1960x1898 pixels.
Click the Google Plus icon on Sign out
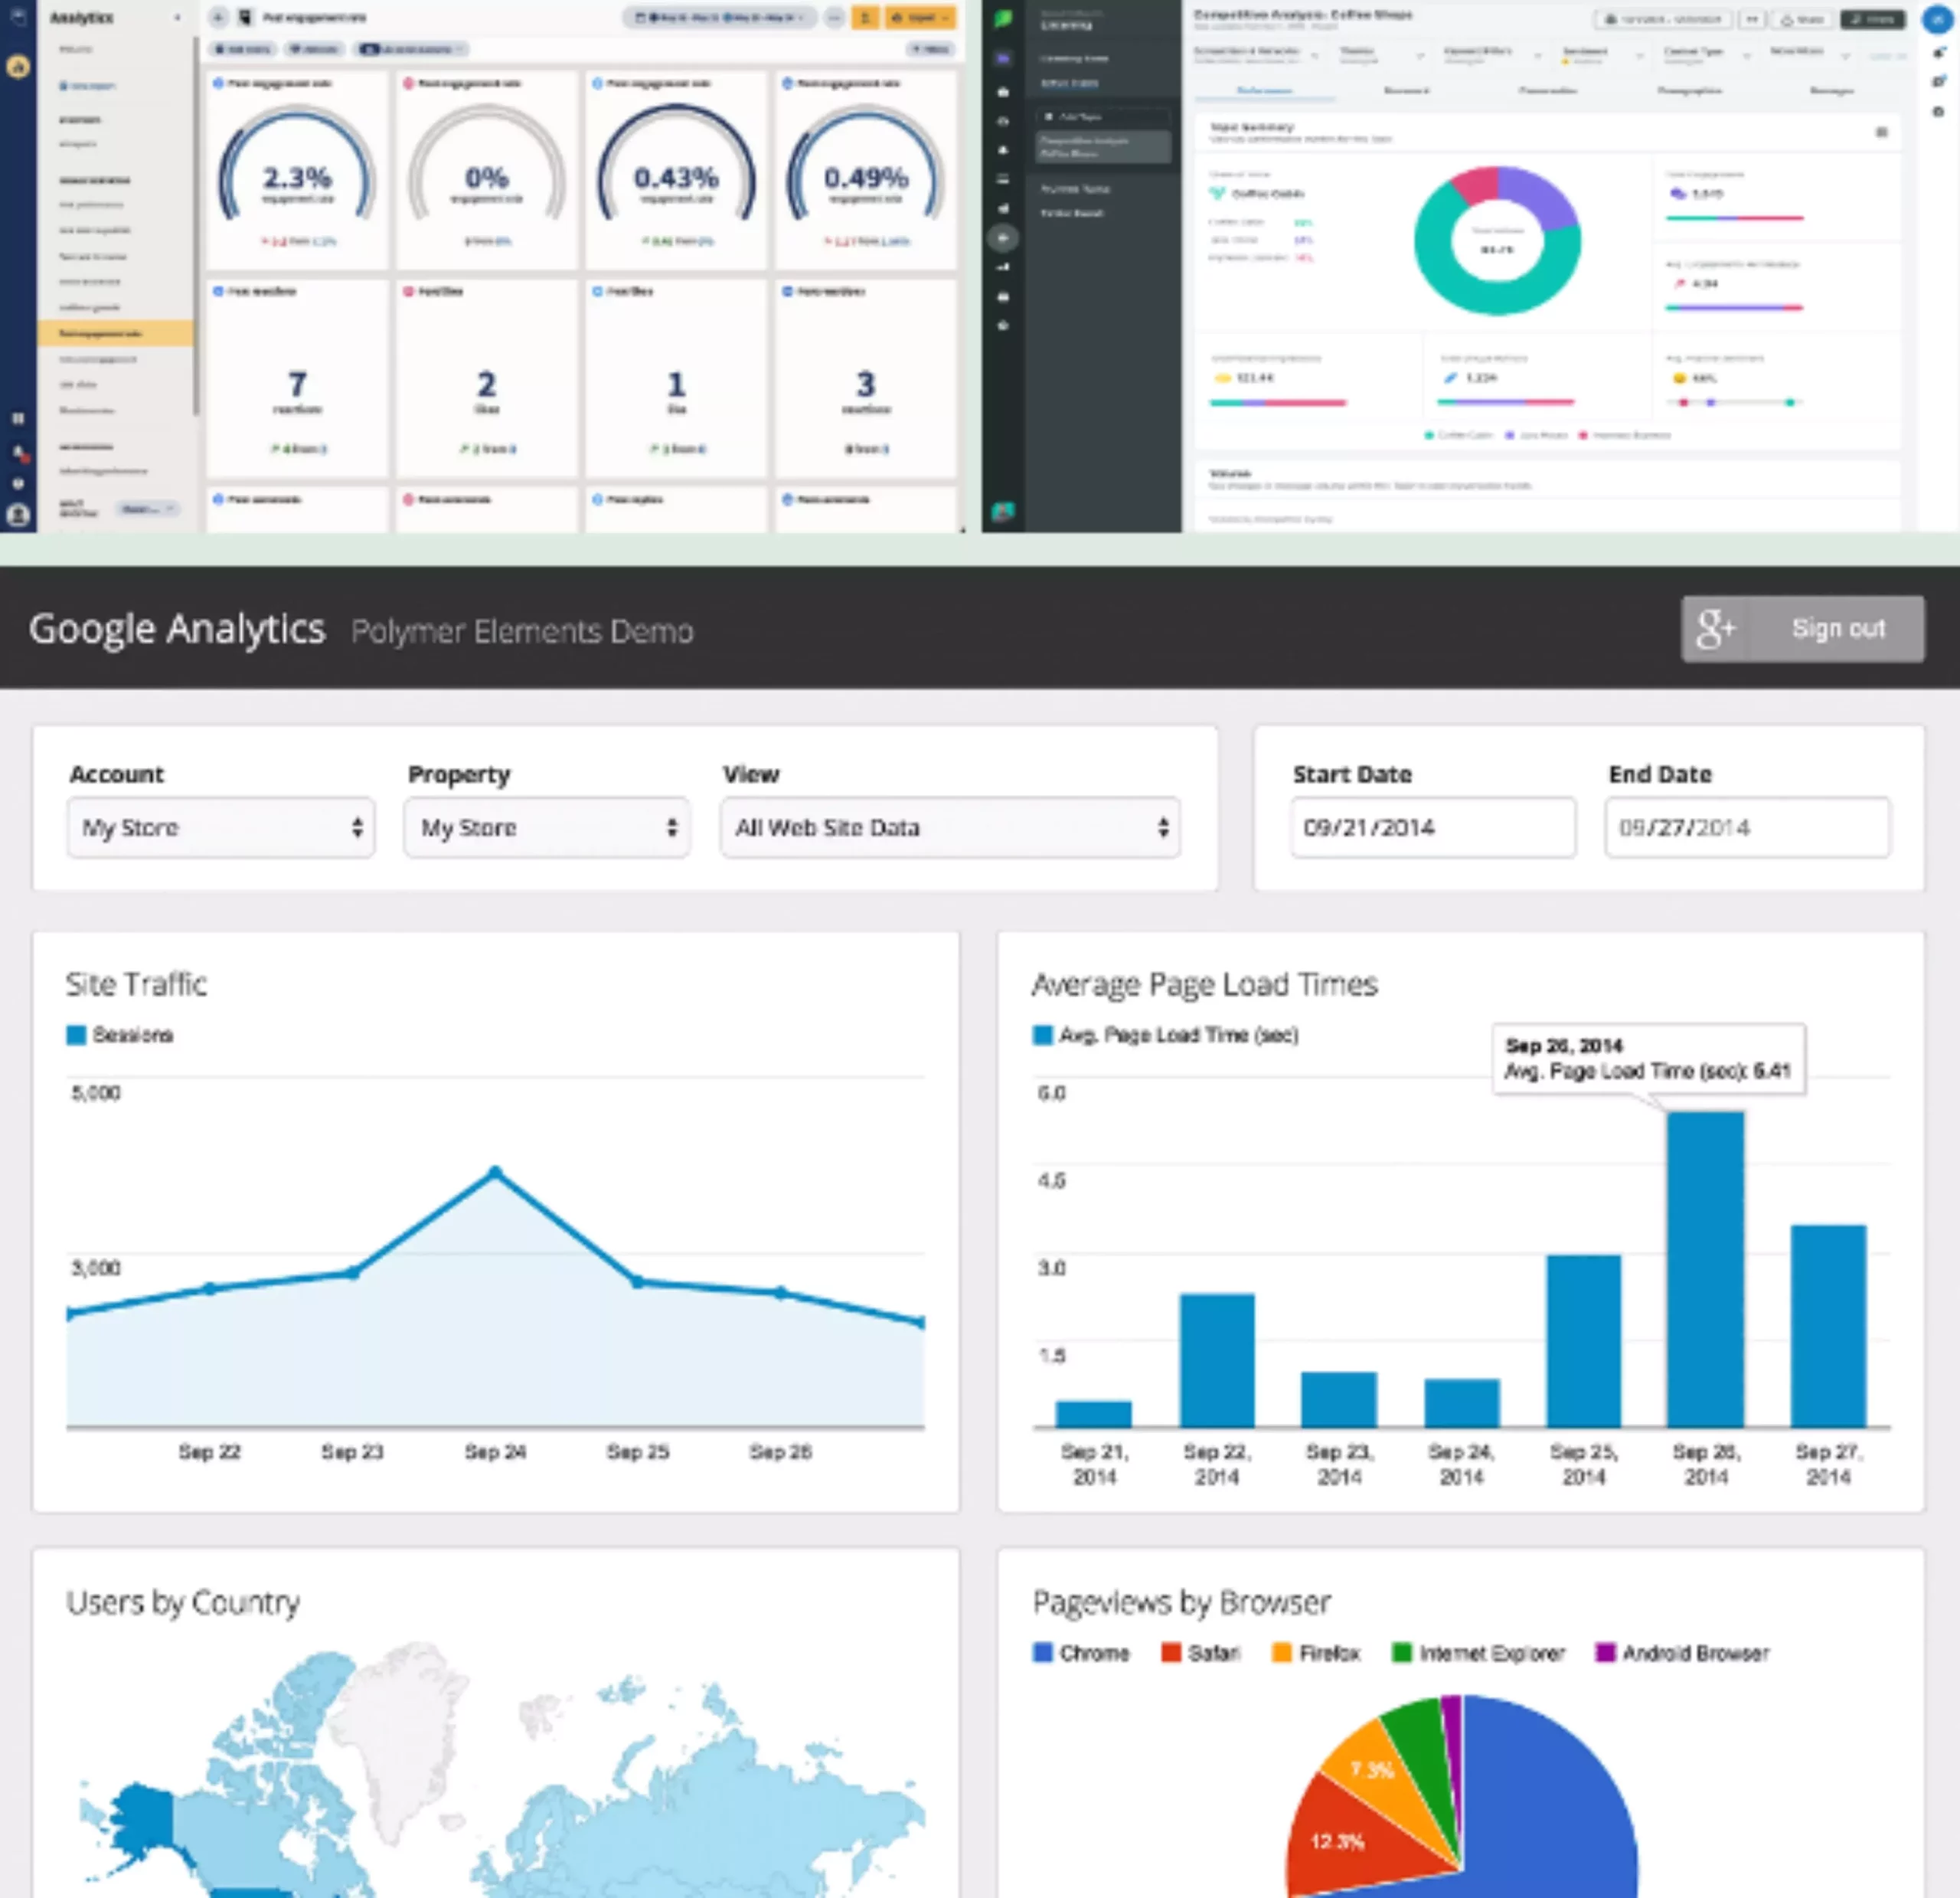click(1715, 628)
